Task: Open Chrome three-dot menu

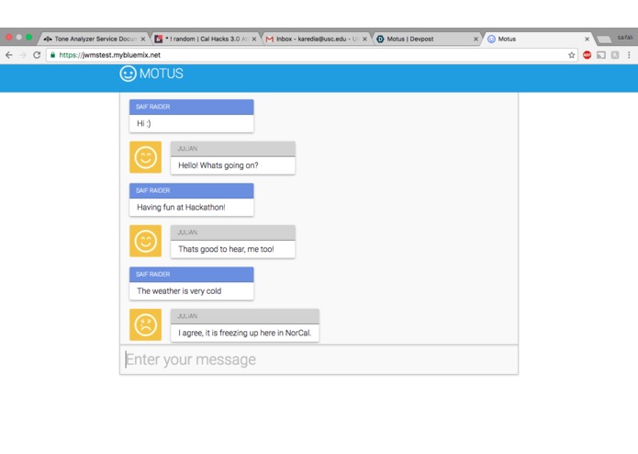Action: pos(629,55)
